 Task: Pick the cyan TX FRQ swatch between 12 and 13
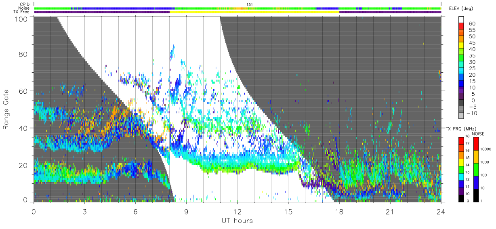[x=461, y=176]
